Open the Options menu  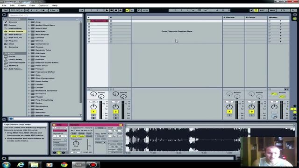[43, 6]
